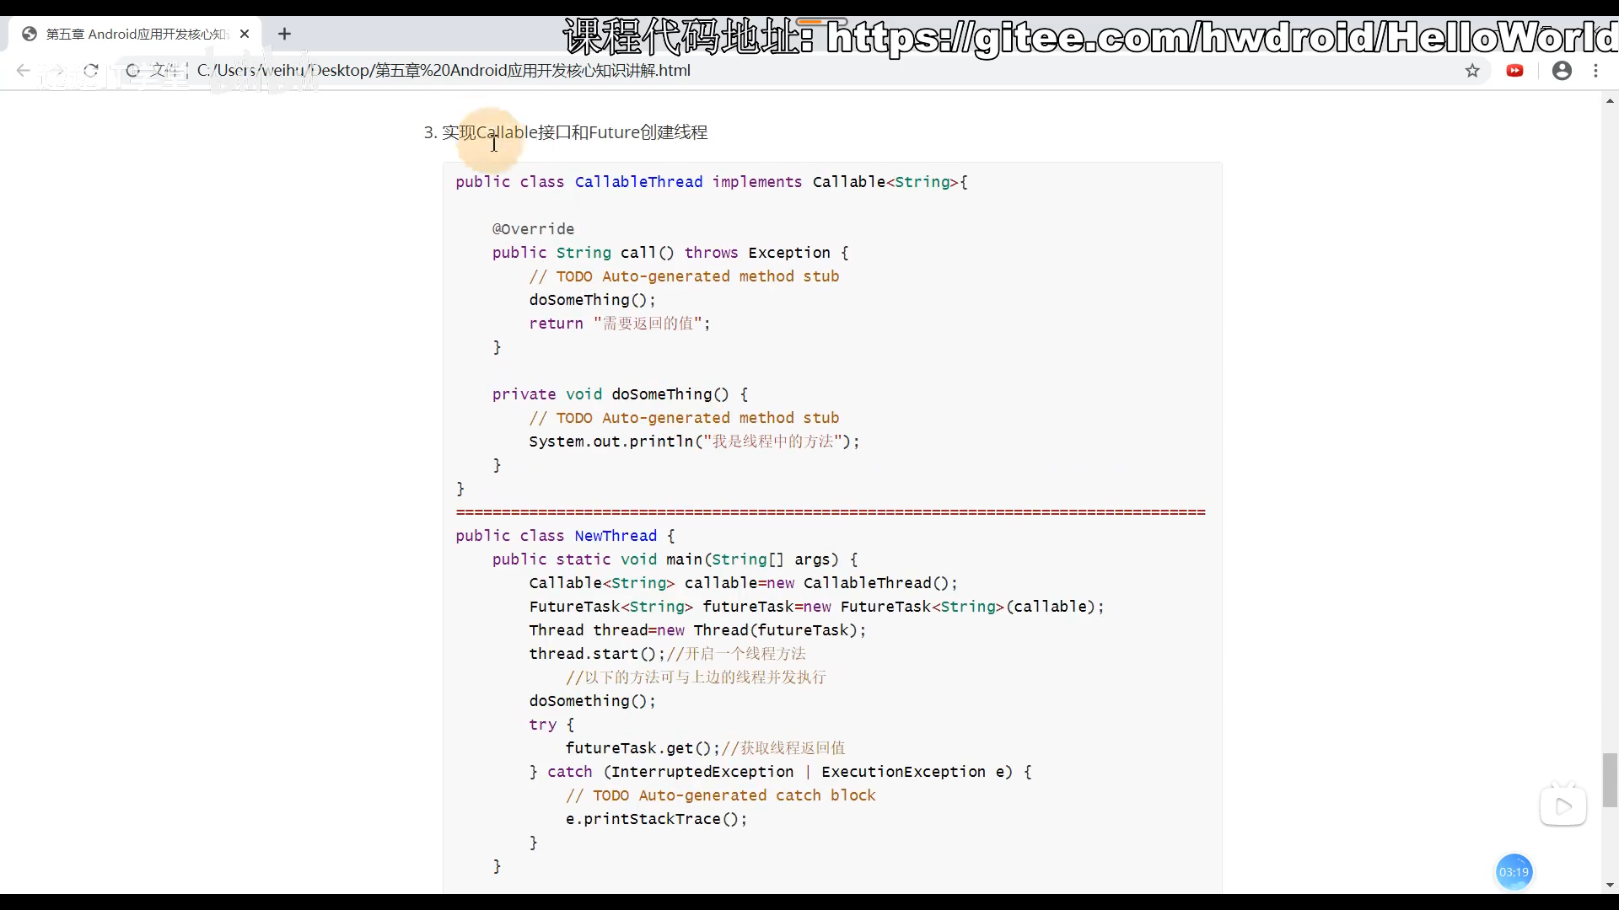Click the 'TODO Auto-generated catch block' comment
This screenshot has height=910, width=1619.
click(721, 795)
